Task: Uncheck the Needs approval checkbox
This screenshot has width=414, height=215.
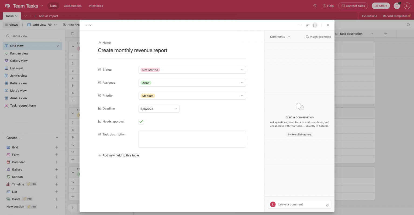Action: [x=141, y=121]
